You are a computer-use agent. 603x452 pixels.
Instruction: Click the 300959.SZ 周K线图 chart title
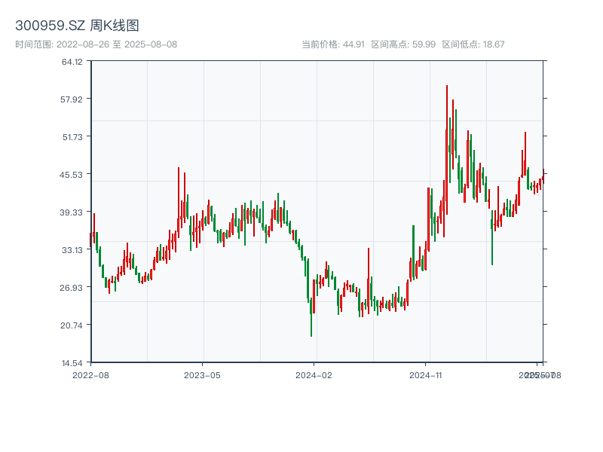tap(77, 26)
